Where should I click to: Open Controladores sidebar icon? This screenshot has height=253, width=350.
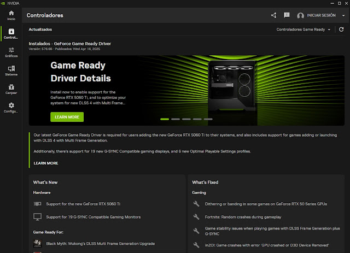click(x=11, y=32)
